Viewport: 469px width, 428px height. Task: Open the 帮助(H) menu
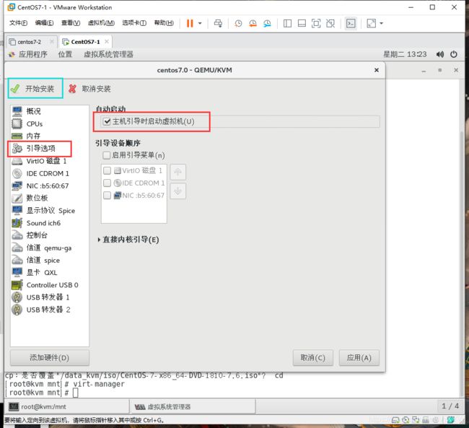pos(164,23)
